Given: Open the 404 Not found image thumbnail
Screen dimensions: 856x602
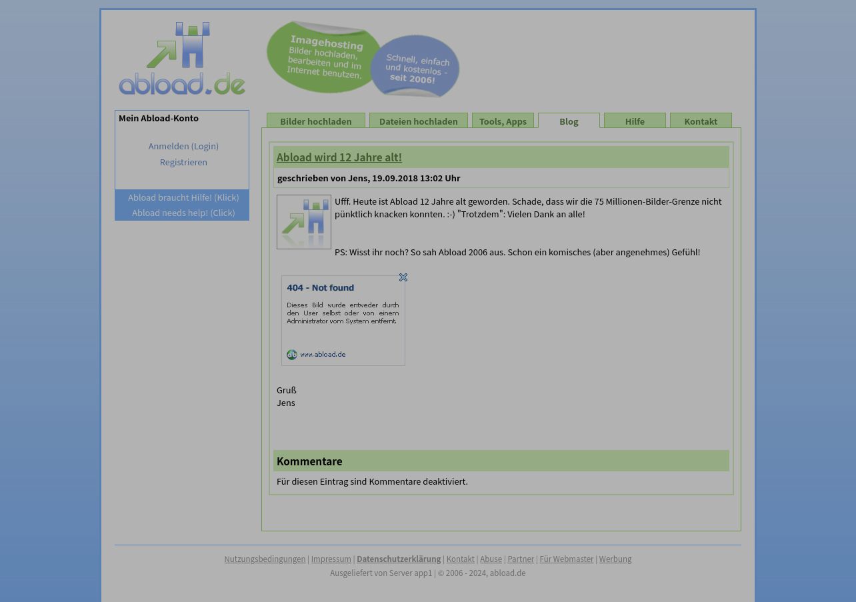Looking at the screenshot, I should (x=343, y=321).
